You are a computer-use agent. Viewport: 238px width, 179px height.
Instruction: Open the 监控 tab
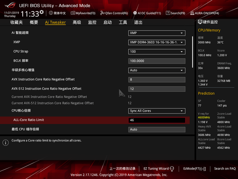pyautogui.click(x=92, y=22)
